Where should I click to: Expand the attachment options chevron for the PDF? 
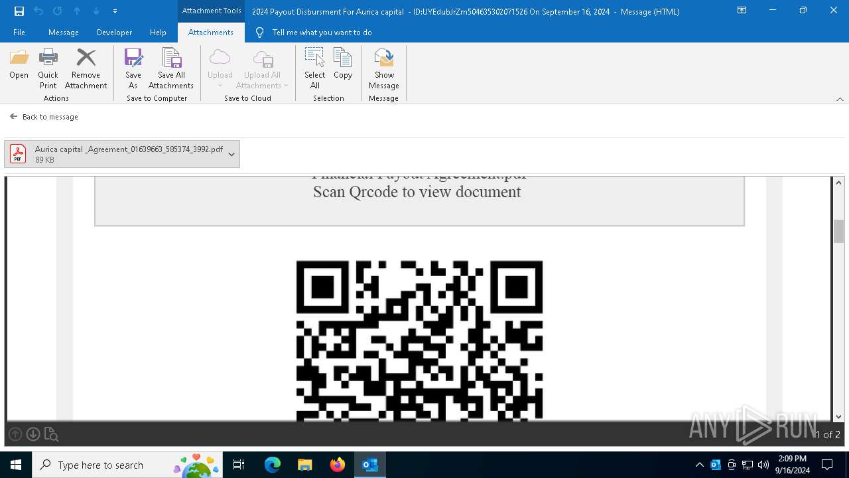point(231,154)
